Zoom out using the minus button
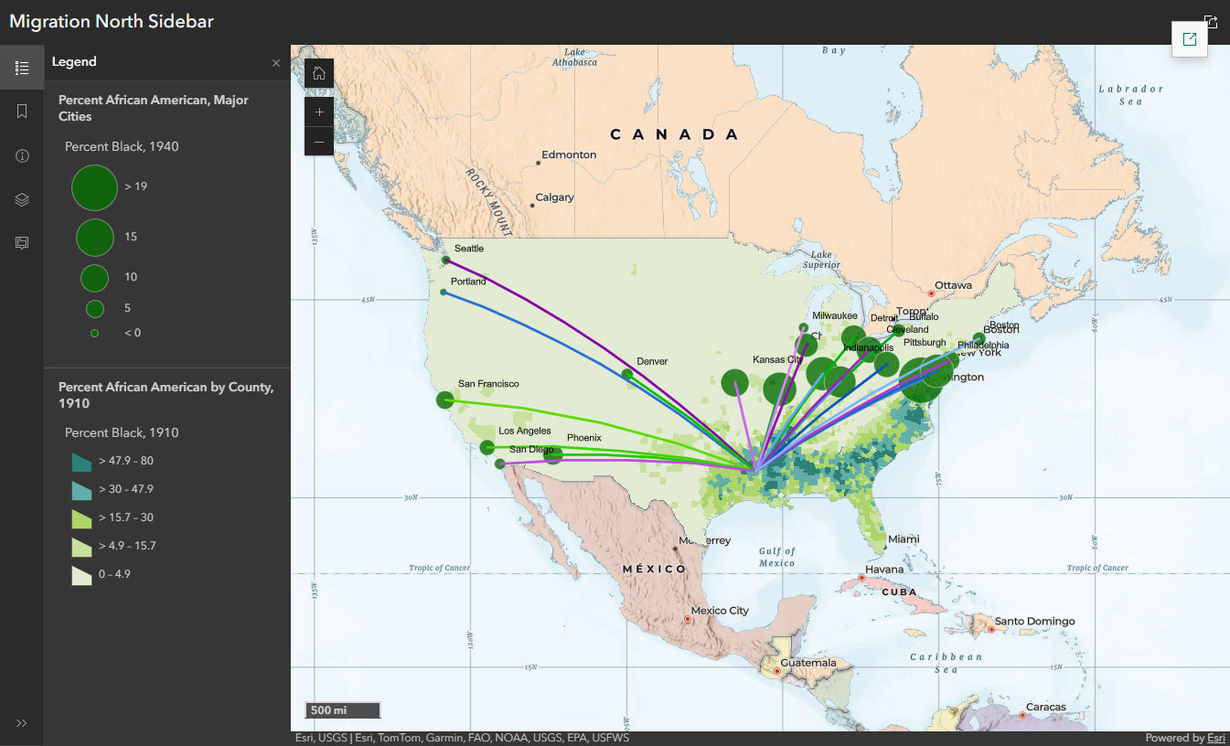1230x746 pixels. (318, 142)
